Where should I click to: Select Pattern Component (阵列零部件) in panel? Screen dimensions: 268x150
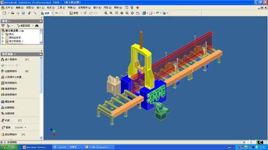click(x=9, y=83)
